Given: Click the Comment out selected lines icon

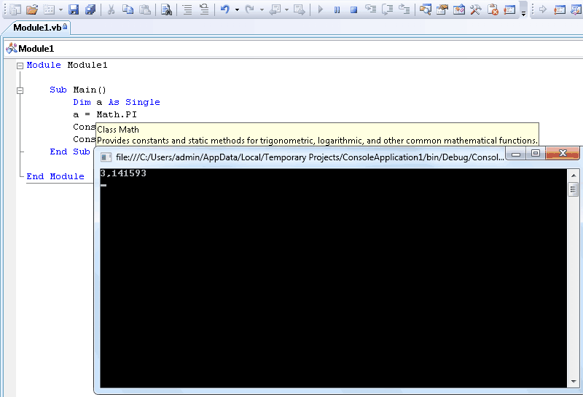Looking at the screenshot, I should click(x=187, y=9).
